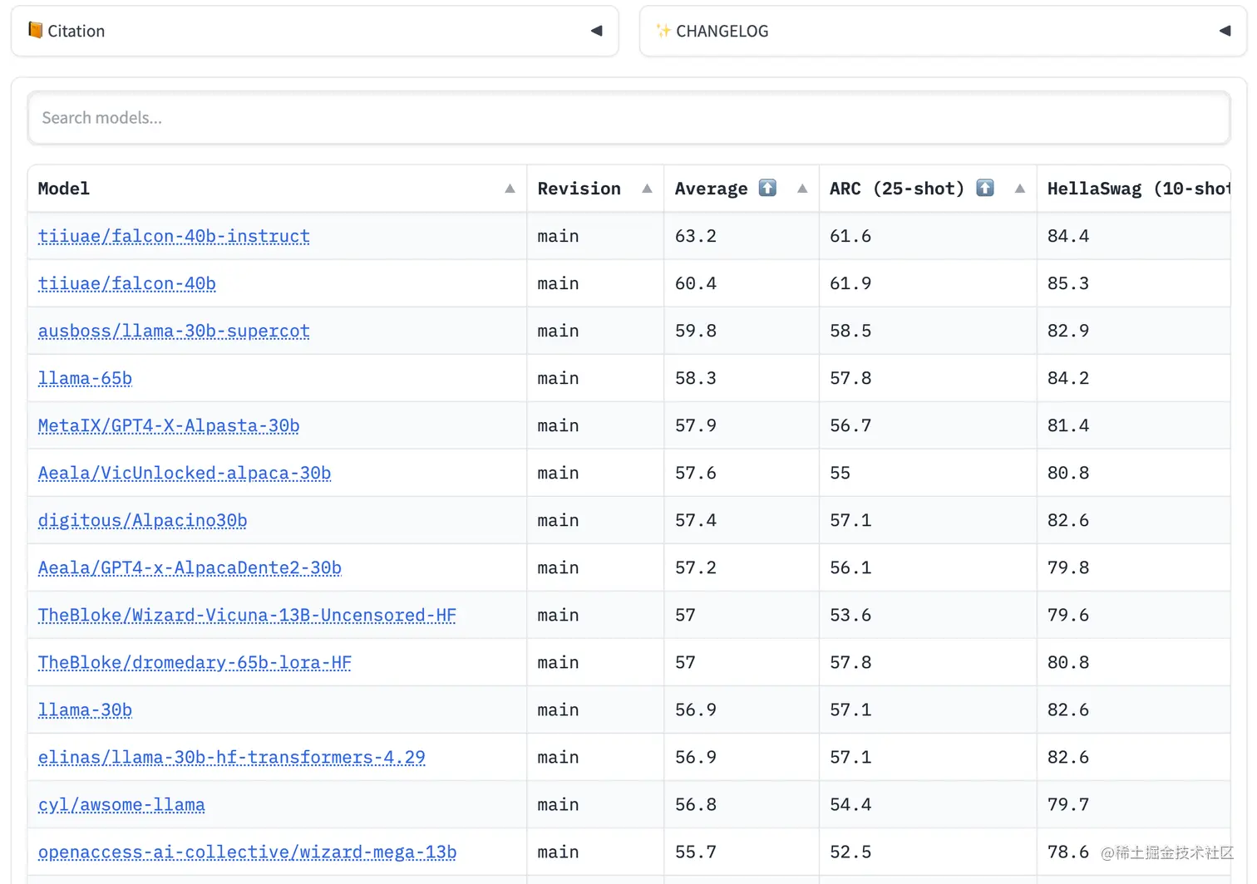
Task: Select Average score 55.7
Action: (696, 852)
